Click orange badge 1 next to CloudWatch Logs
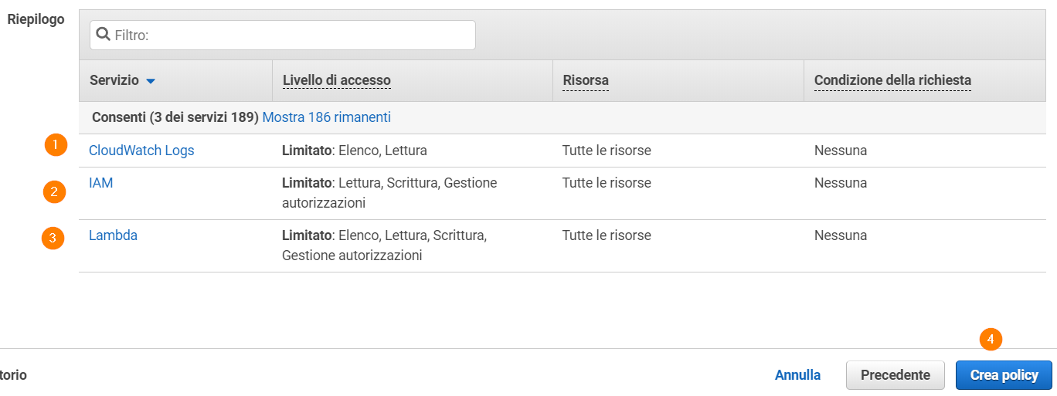 coord(56,144)
